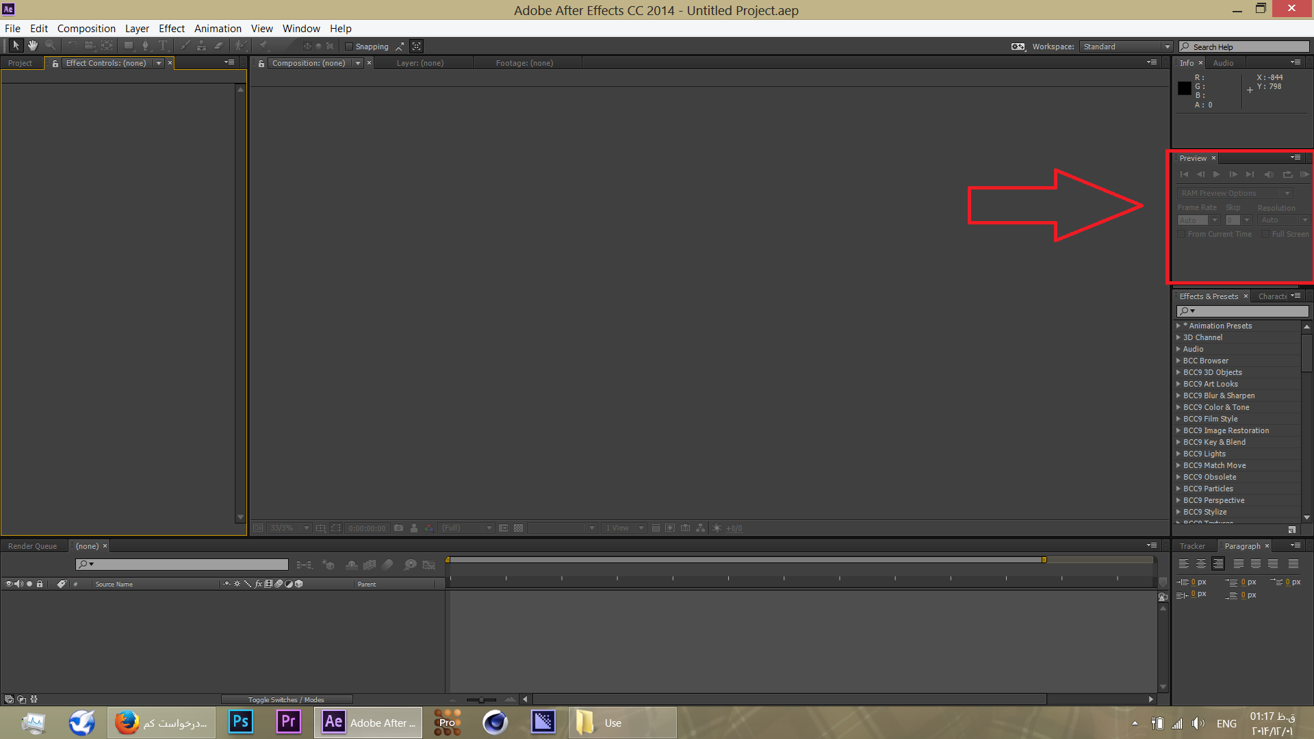Toggle the solo column switch in timeline
The image size is (1314, 739).
(x=29, y=584)
